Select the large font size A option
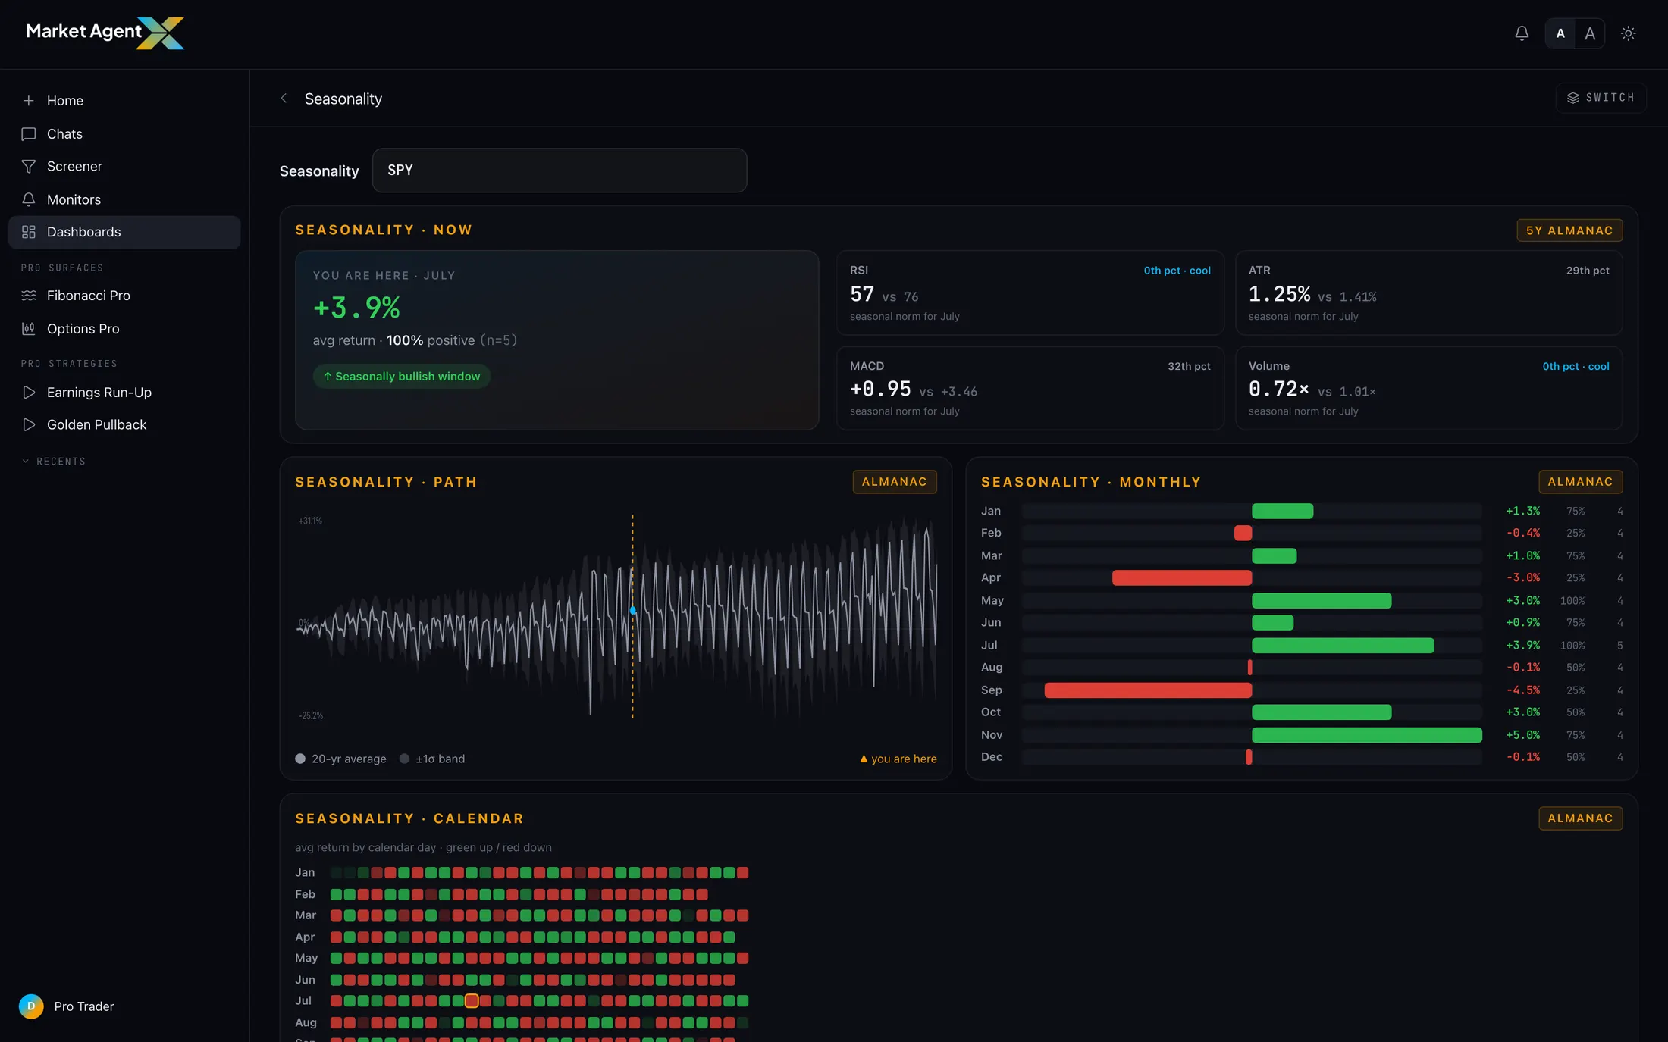 (x=1590, y=33)
